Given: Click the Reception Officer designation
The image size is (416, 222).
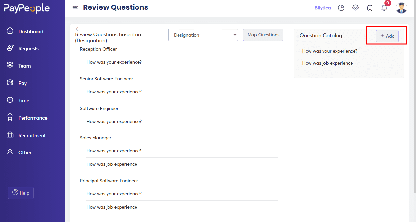Looking at the screenshot, I should [98, 49].
